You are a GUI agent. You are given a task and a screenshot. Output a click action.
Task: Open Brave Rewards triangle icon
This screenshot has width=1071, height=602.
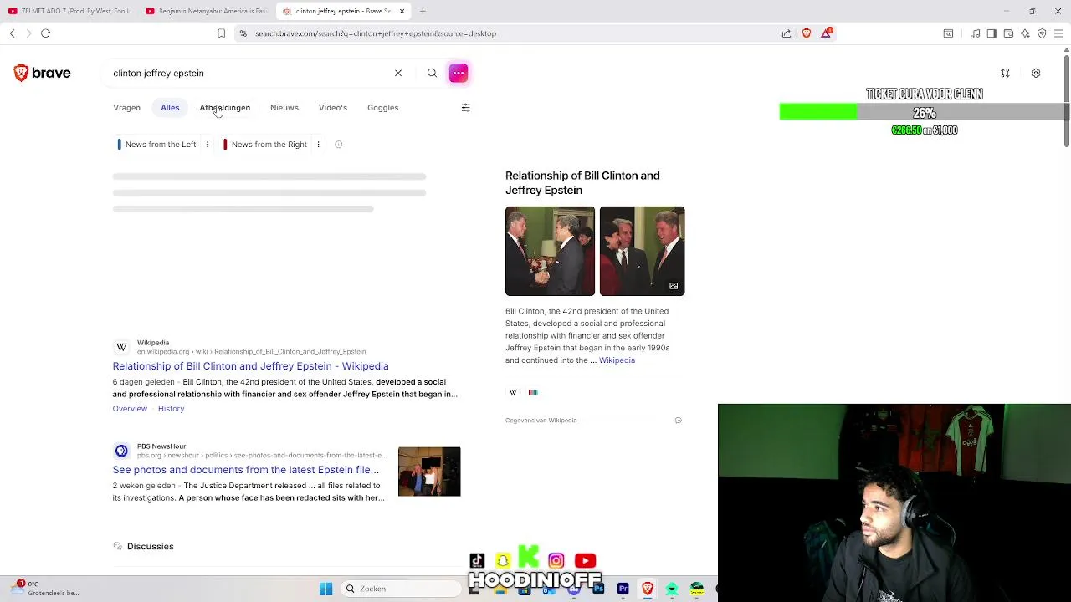click(x=827, y=33)
